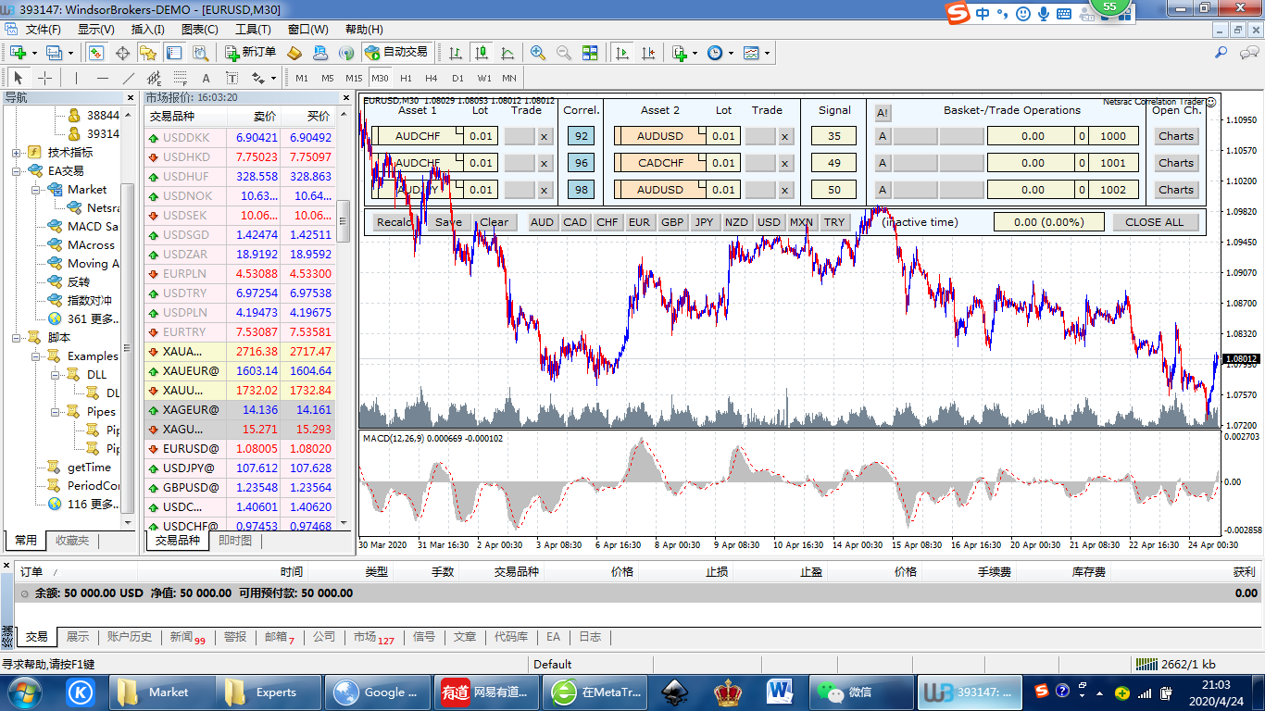Toggle the Data Window crosshair-target icon

coord(122,53)
